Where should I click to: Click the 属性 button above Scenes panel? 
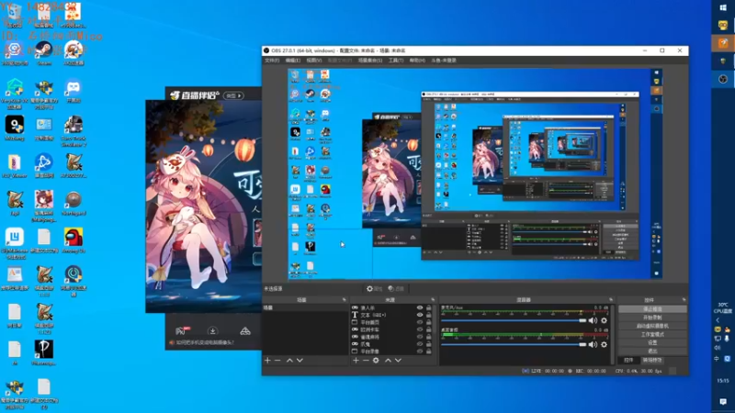click(374, 289)
